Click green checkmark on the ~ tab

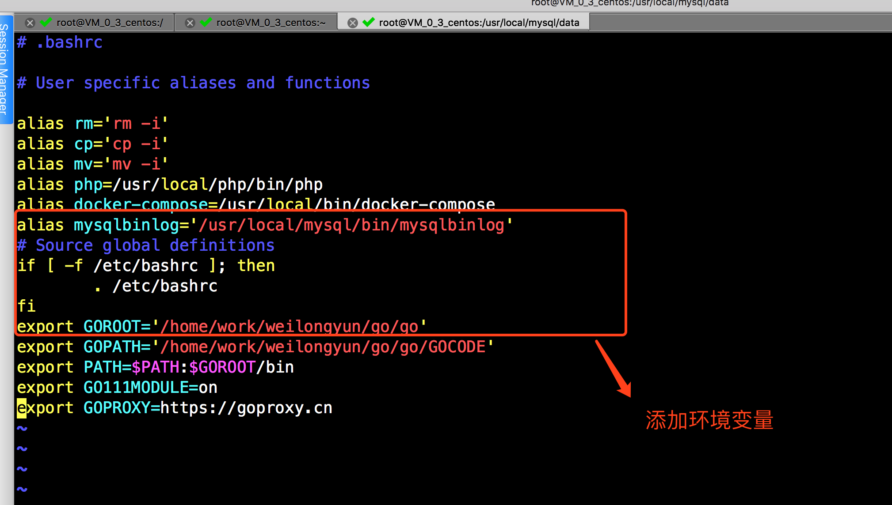206,22
